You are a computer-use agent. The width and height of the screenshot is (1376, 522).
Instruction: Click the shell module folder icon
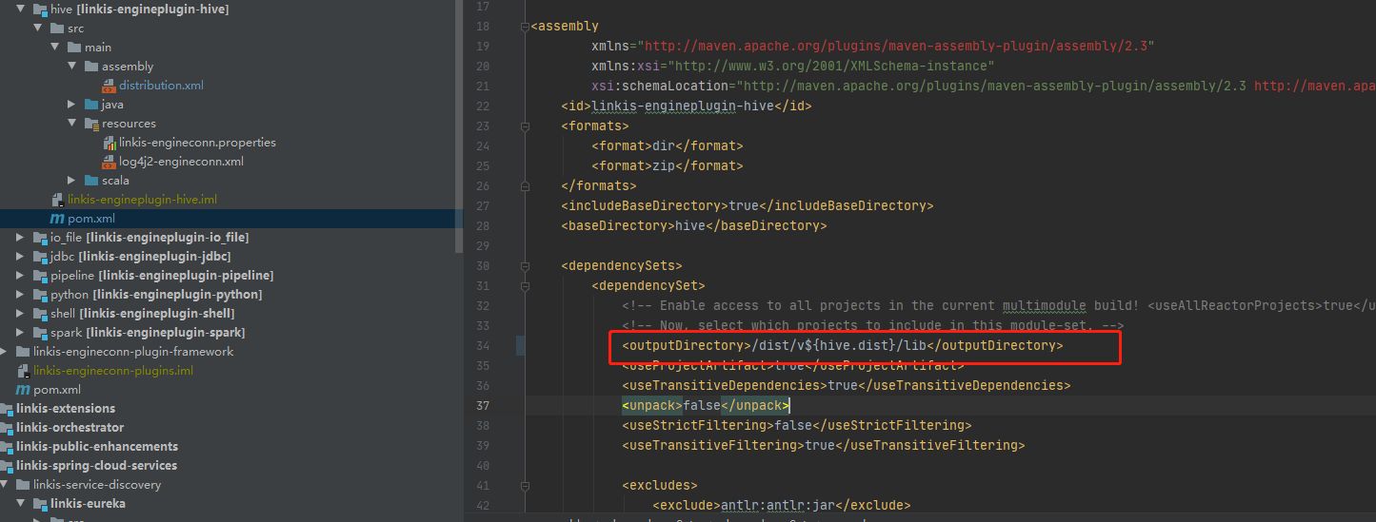[x=39, y=313]
